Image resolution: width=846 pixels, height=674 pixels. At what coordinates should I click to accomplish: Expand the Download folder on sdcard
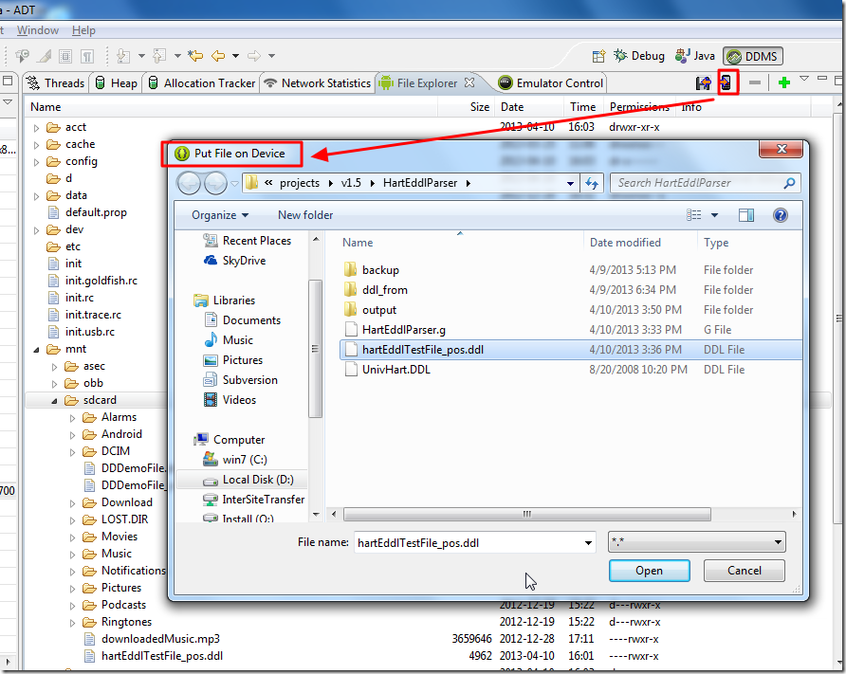(73, 503)
